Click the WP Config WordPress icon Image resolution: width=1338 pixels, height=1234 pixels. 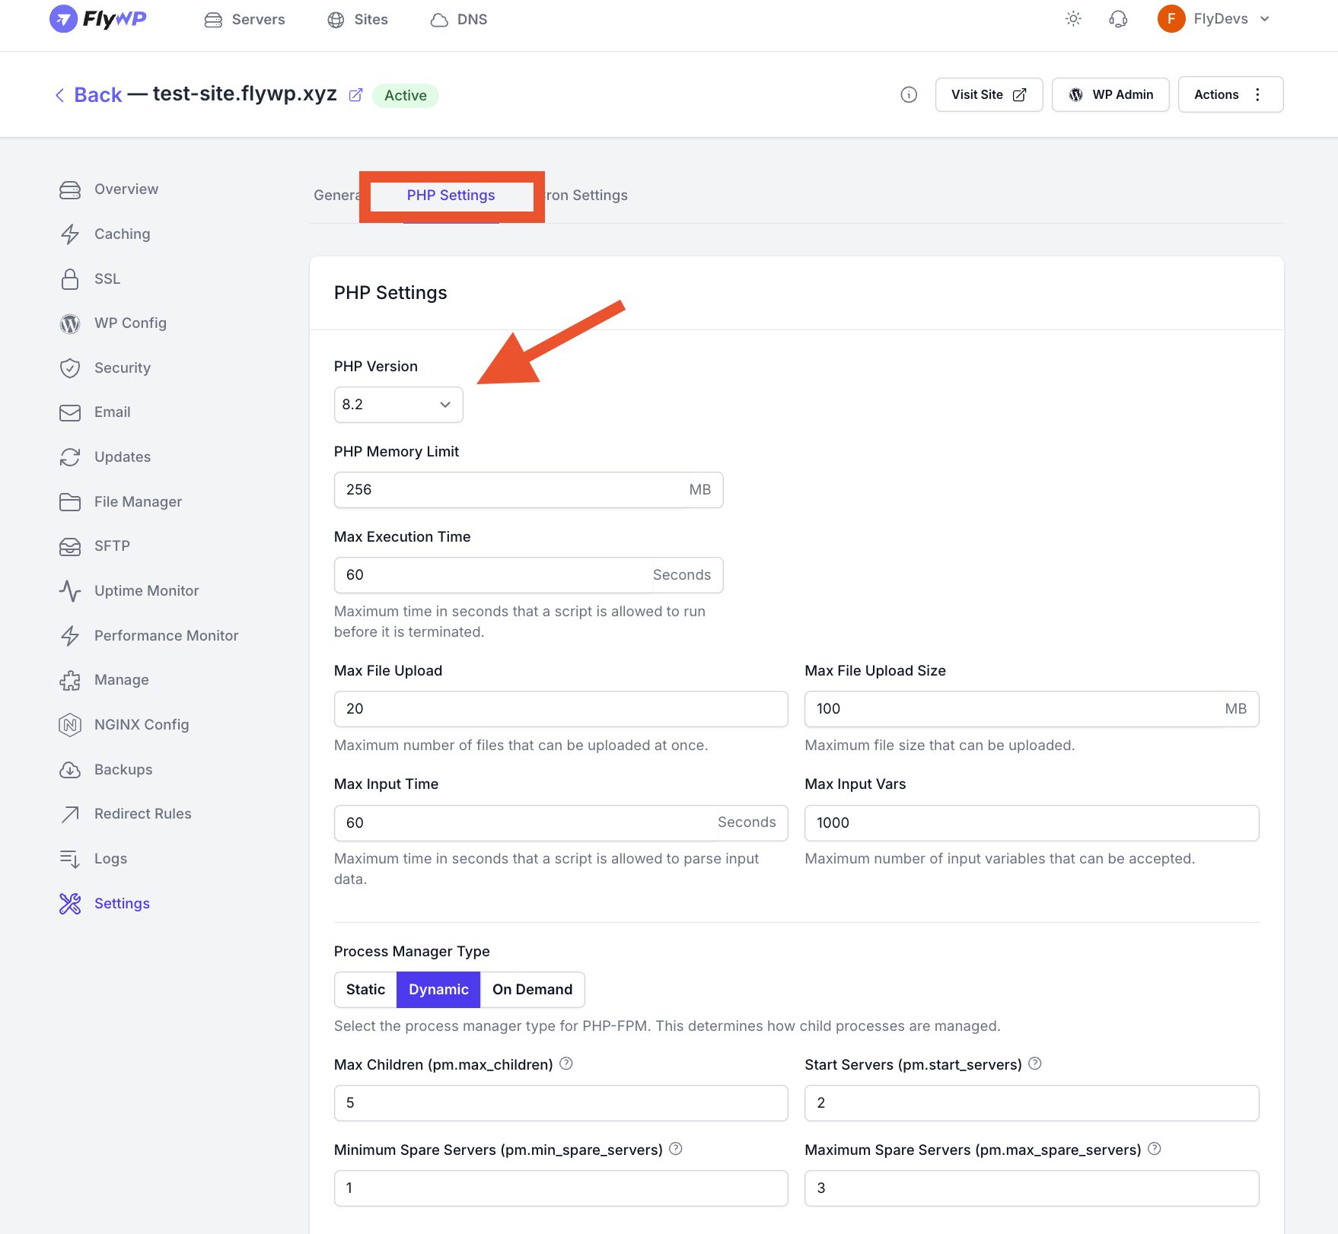tap(69, 323)
